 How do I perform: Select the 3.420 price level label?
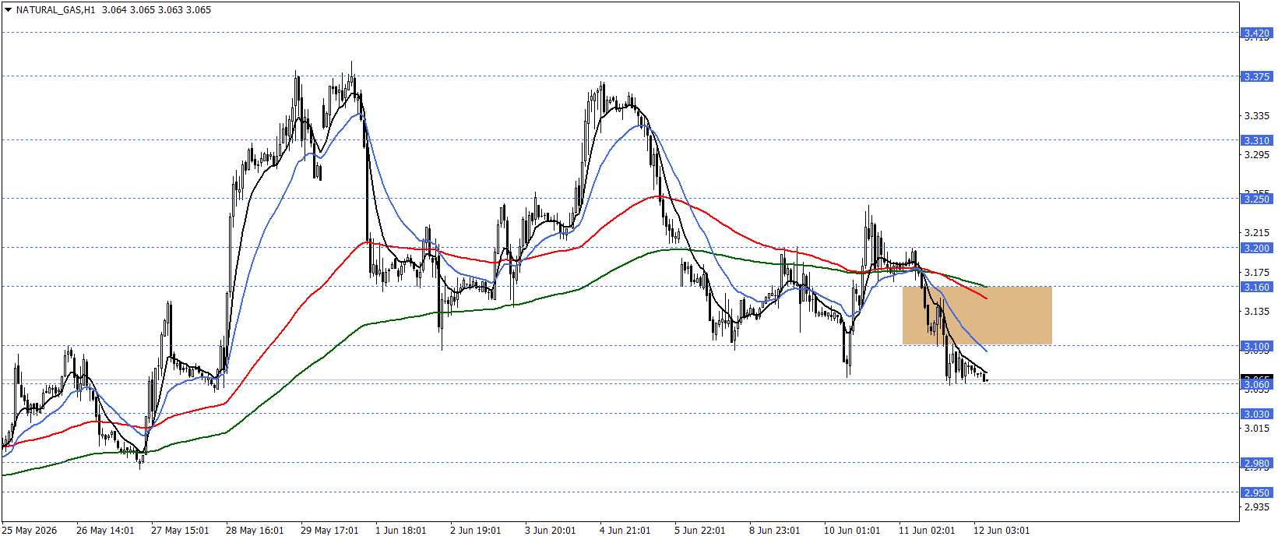point(1256,33)
